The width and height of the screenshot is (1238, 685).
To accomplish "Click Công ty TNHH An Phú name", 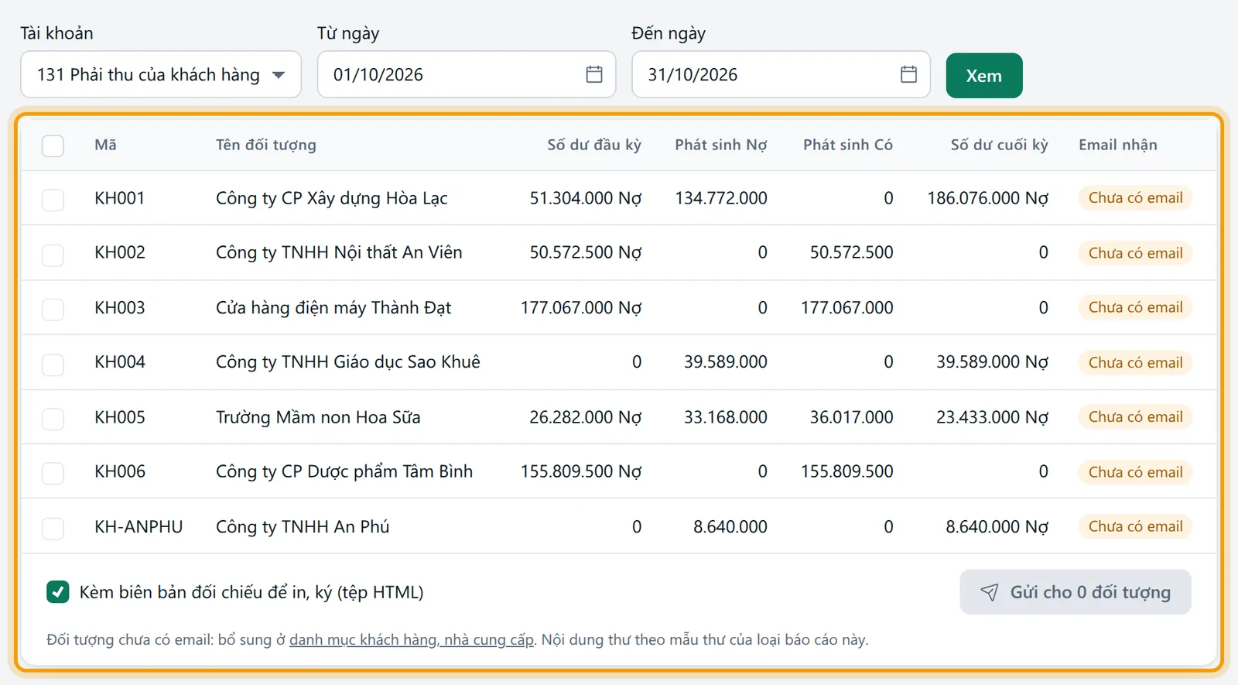I will click(303, 526).
